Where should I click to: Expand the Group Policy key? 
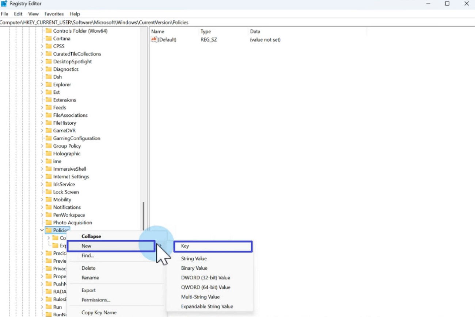(x=42, y=146)
